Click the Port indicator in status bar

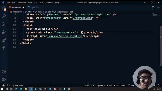[x=132, y=85]
